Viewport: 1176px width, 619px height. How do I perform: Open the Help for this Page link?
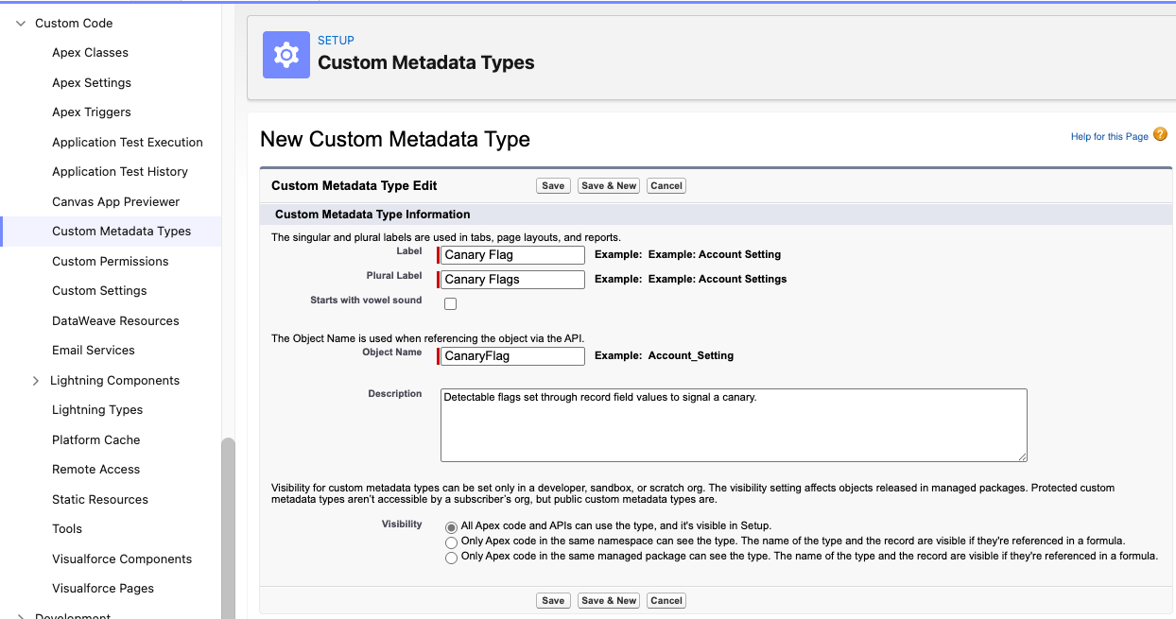[1109, 136]
